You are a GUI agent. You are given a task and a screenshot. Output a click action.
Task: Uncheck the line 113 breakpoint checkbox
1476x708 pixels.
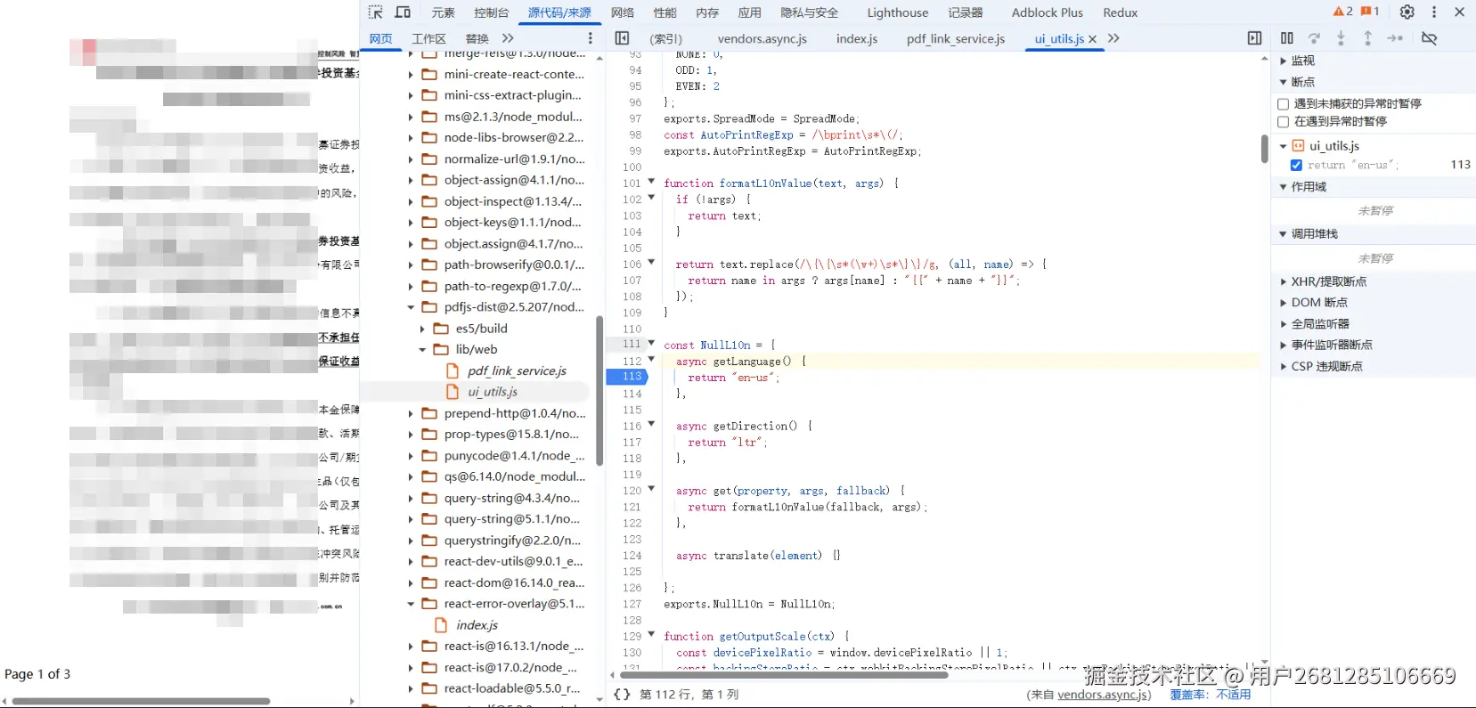pyautogui.click(x=1296, y=165)
